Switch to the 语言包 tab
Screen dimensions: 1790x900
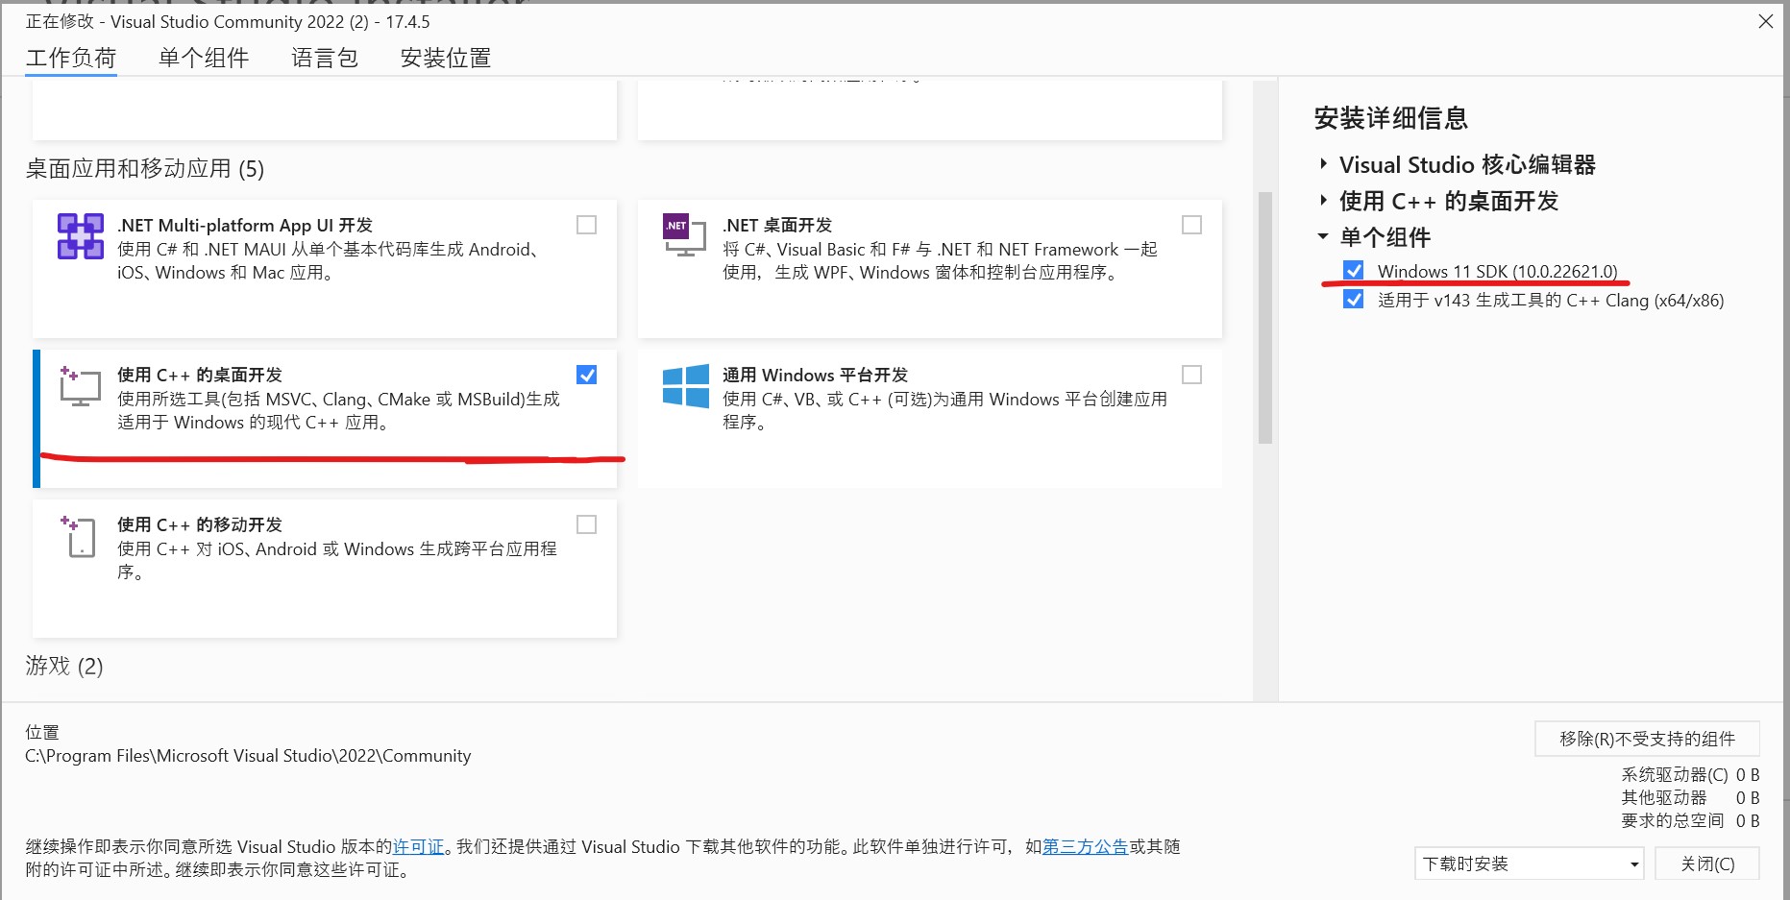[x=325, y=58]
